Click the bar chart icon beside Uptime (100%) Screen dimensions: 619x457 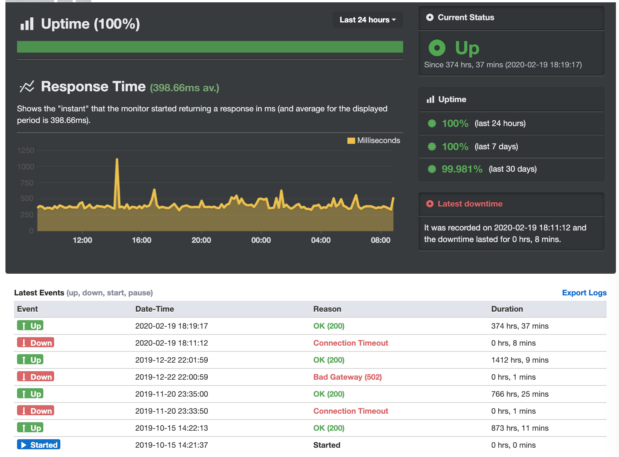[27, 24]
